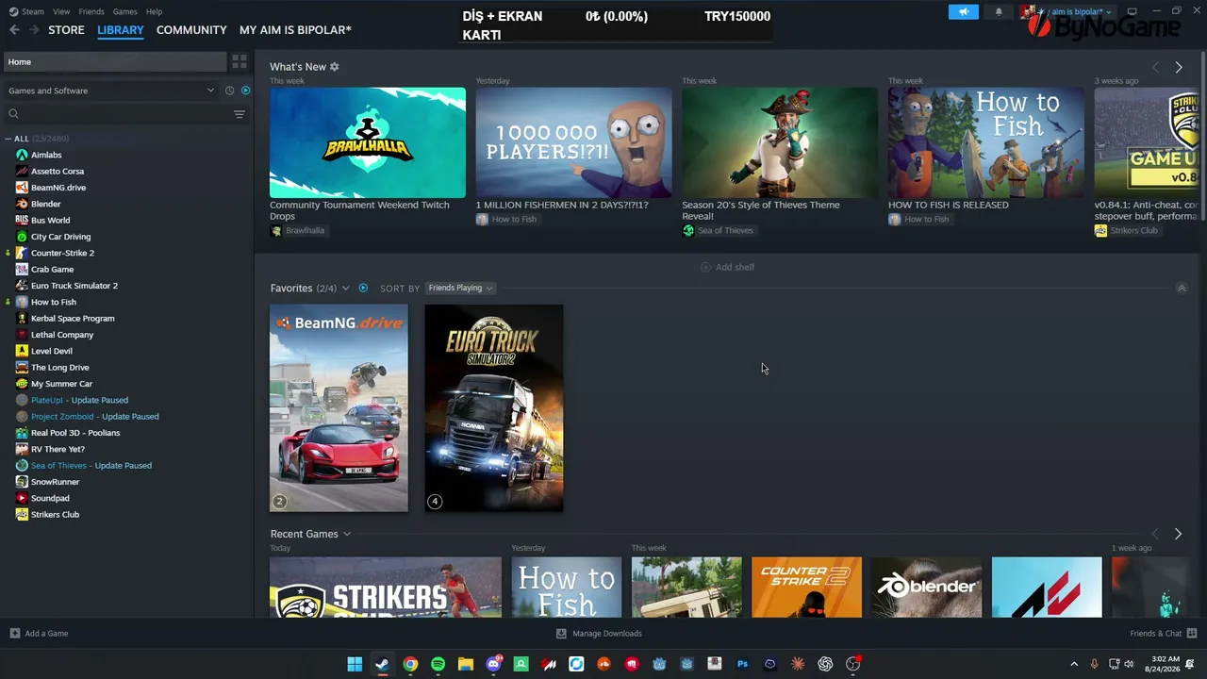The width and height of the screenshot is (1207, 679).
Task: Click the Soundpad icon in the sidebar
Action: (x=22, y=498)
